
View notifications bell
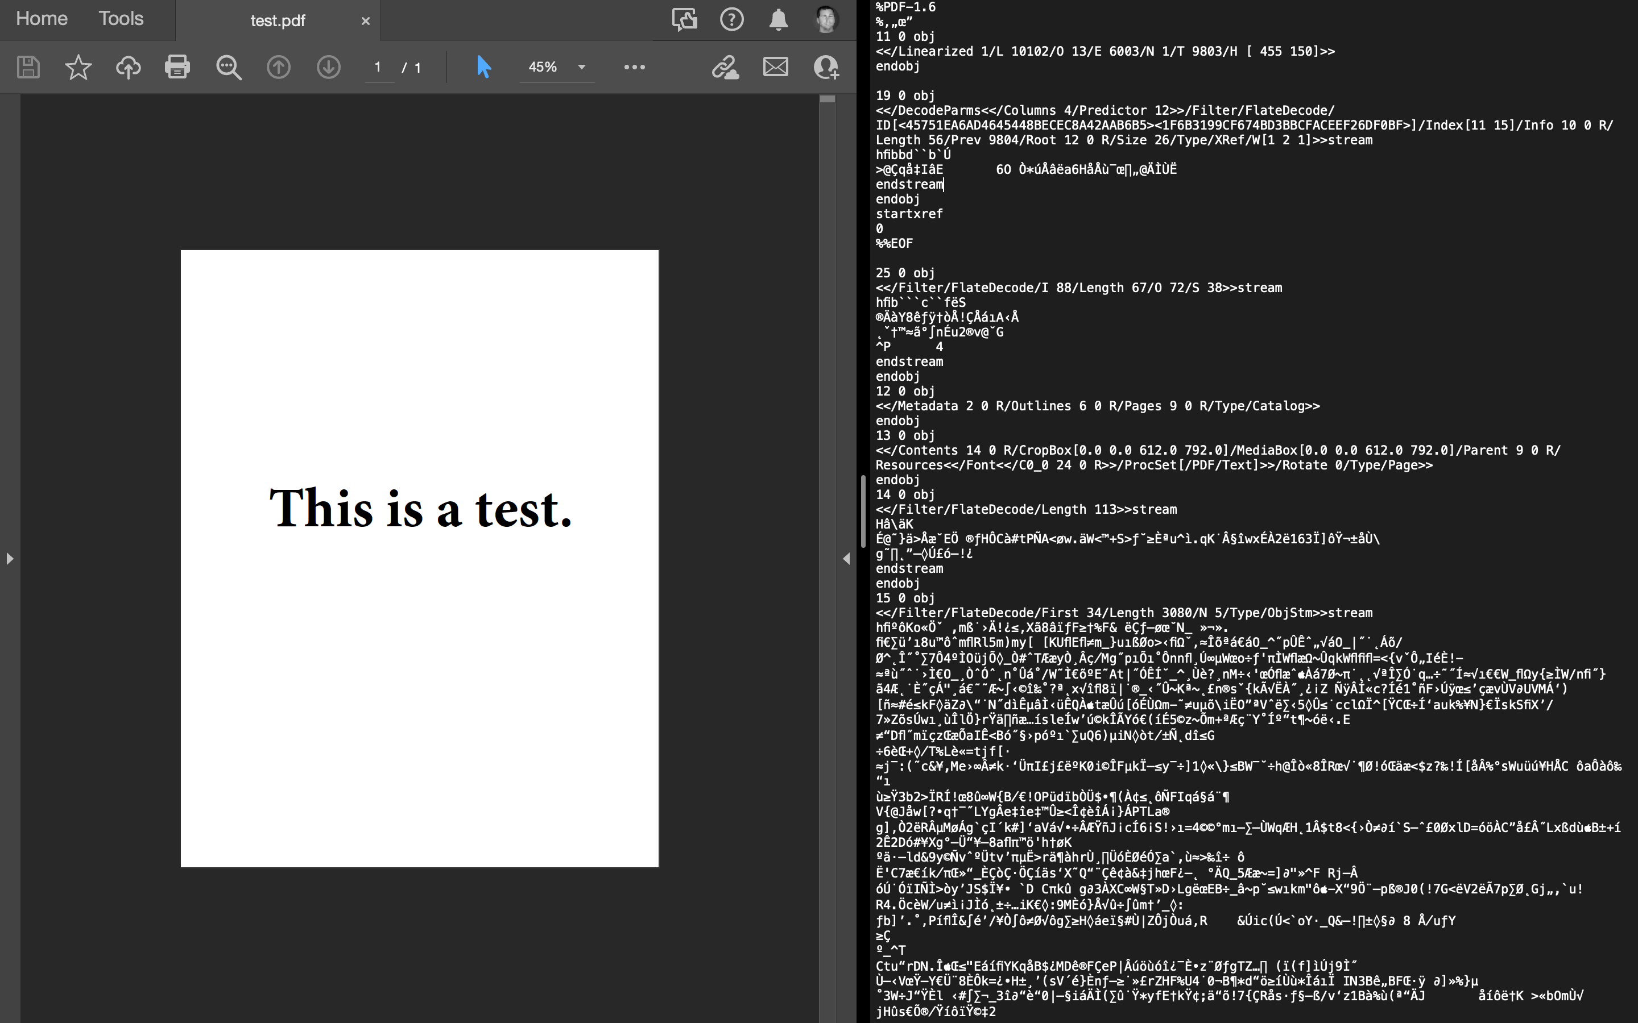(x=779, y=20)
